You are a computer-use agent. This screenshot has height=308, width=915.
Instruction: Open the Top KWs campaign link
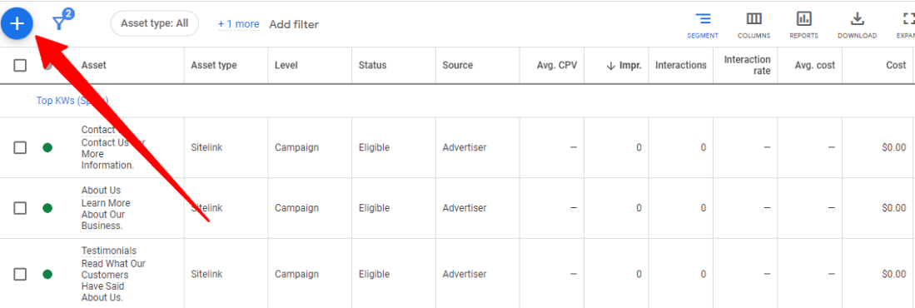point(72,101)
